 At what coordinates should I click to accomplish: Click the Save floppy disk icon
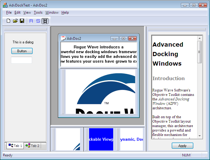pos(22,21)
